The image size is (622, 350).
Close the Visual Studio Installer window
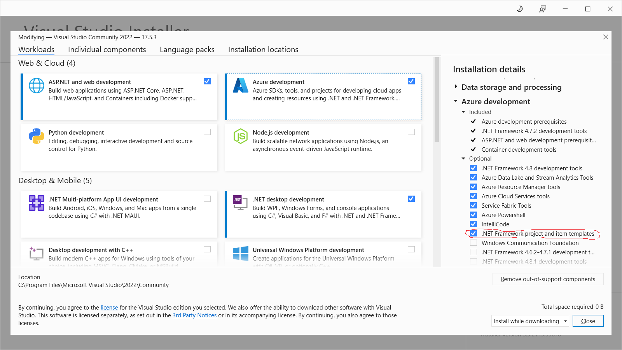[610, 9]
